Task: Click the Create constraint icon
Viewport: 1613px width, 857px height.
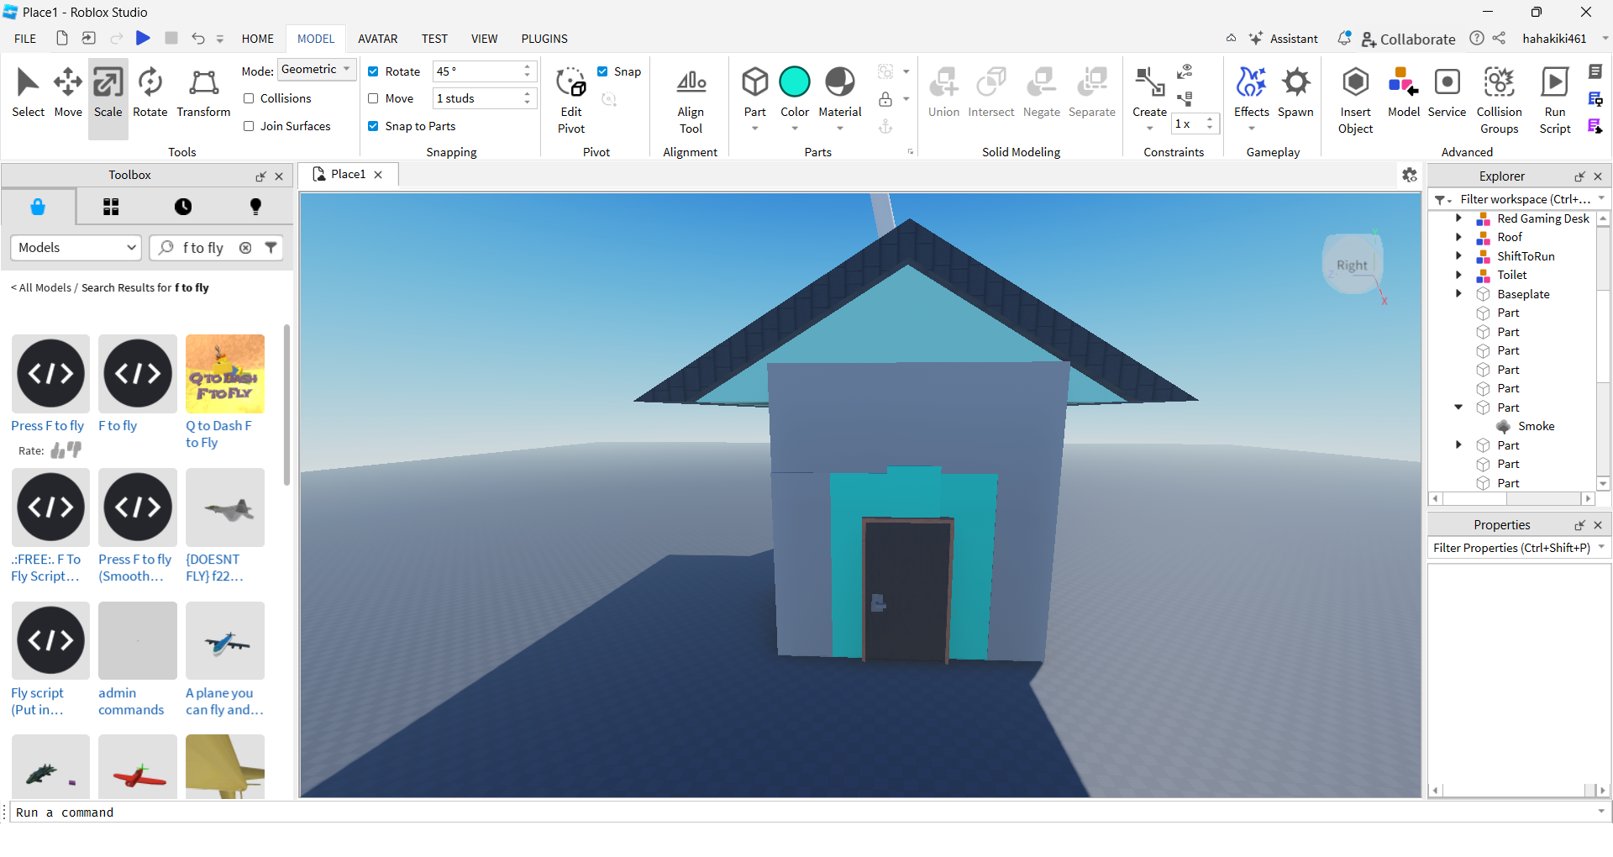Action: click(1149, 82)
